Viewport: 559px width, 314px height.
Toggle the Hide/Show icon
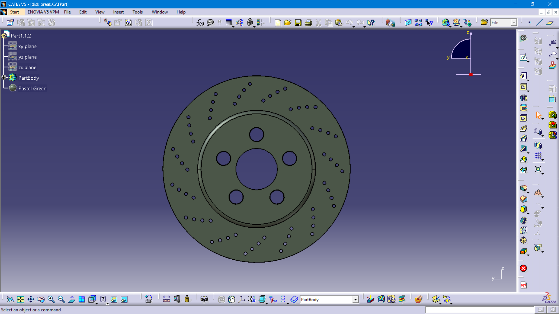(x=114, y=299)
